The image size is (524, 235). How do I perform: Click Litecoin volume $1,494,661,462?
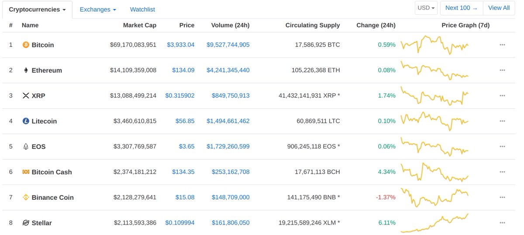point(228,121)
